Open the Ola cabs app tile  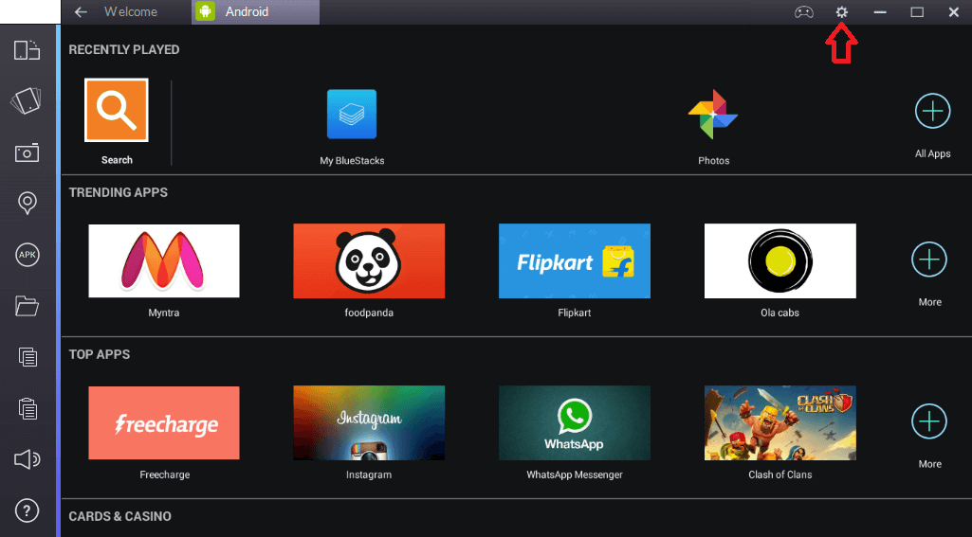pyautogui.click(x=779, y=260)
